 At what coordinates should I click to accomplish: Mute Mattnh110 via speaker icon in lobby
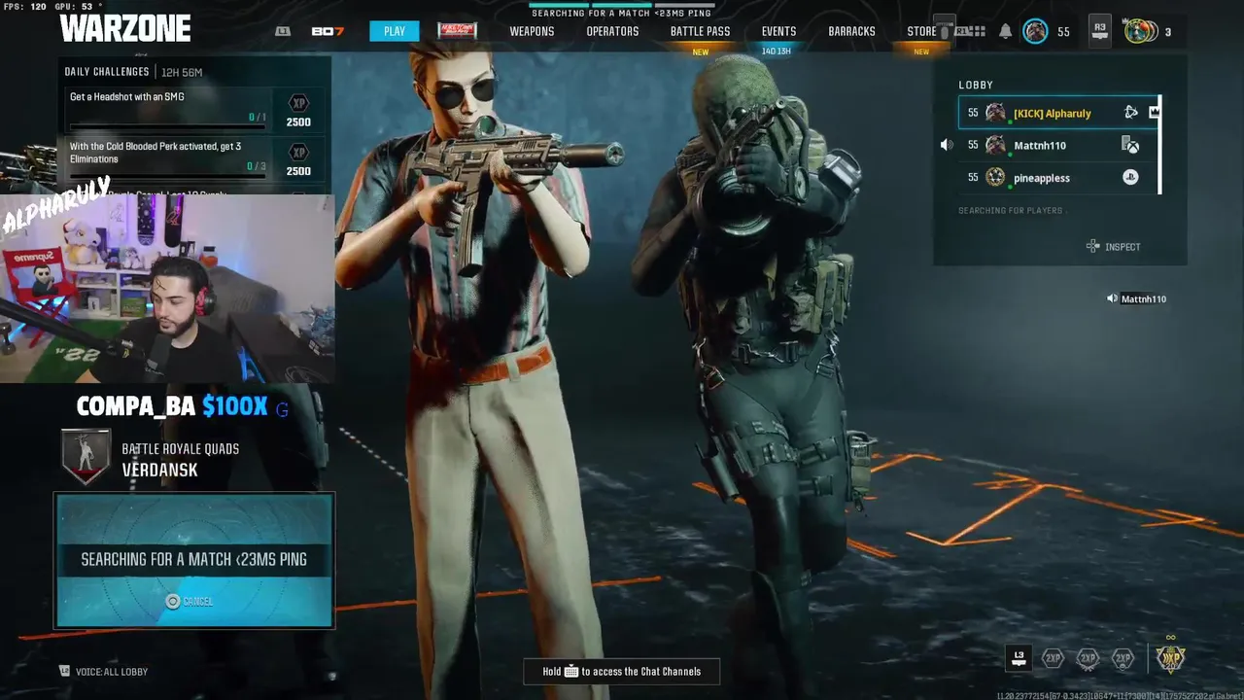tap(947, 145)
